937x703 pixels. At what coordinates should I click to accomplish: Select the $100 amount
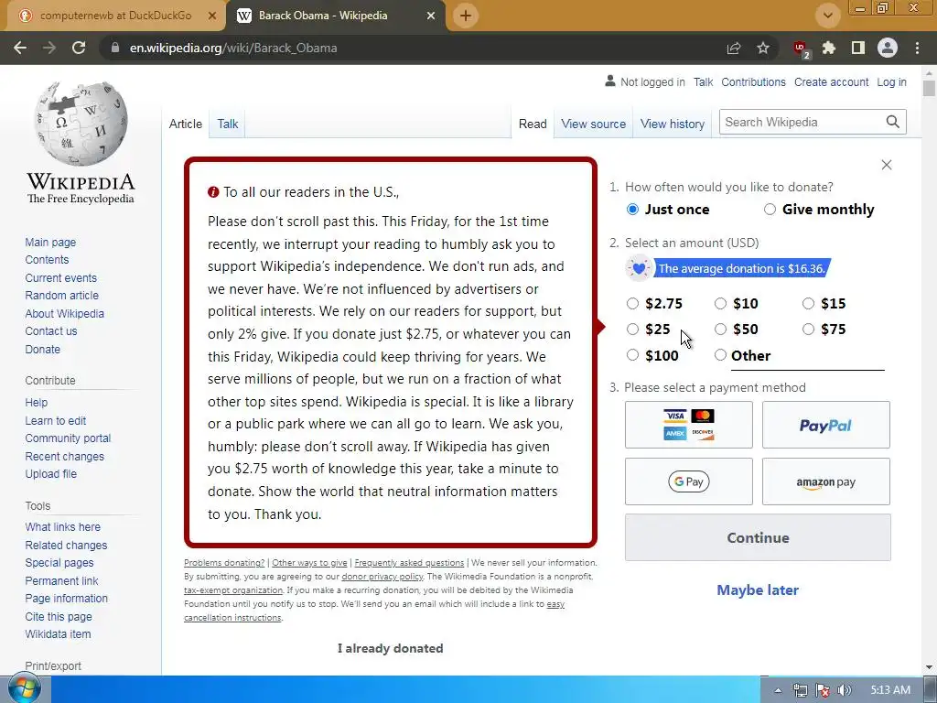[632, 355]
